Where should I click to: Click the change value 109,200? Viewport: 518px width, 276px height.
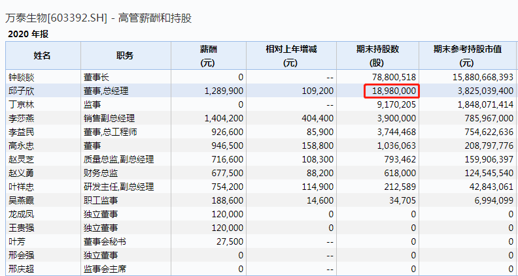[318, 91]
